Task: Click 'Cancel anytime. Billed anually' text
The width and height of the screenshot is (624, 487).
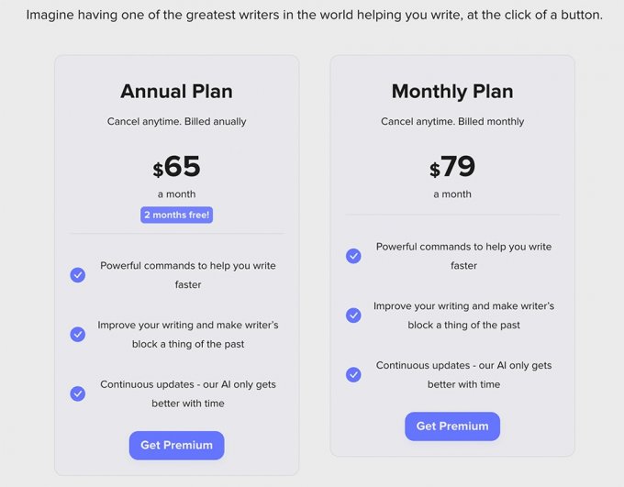Action: point(176,121)
